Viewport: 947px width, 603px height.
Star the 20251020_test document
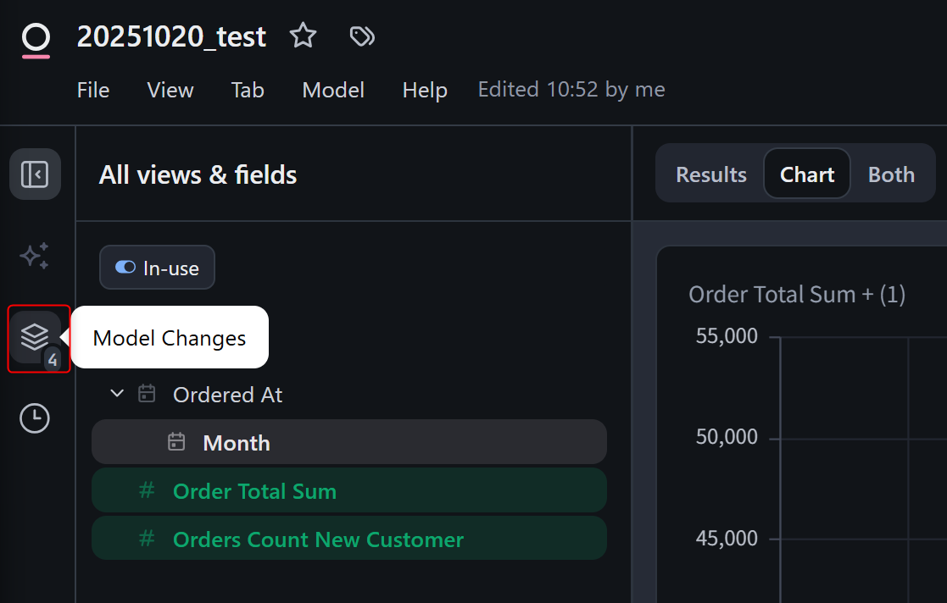point(303,36)
